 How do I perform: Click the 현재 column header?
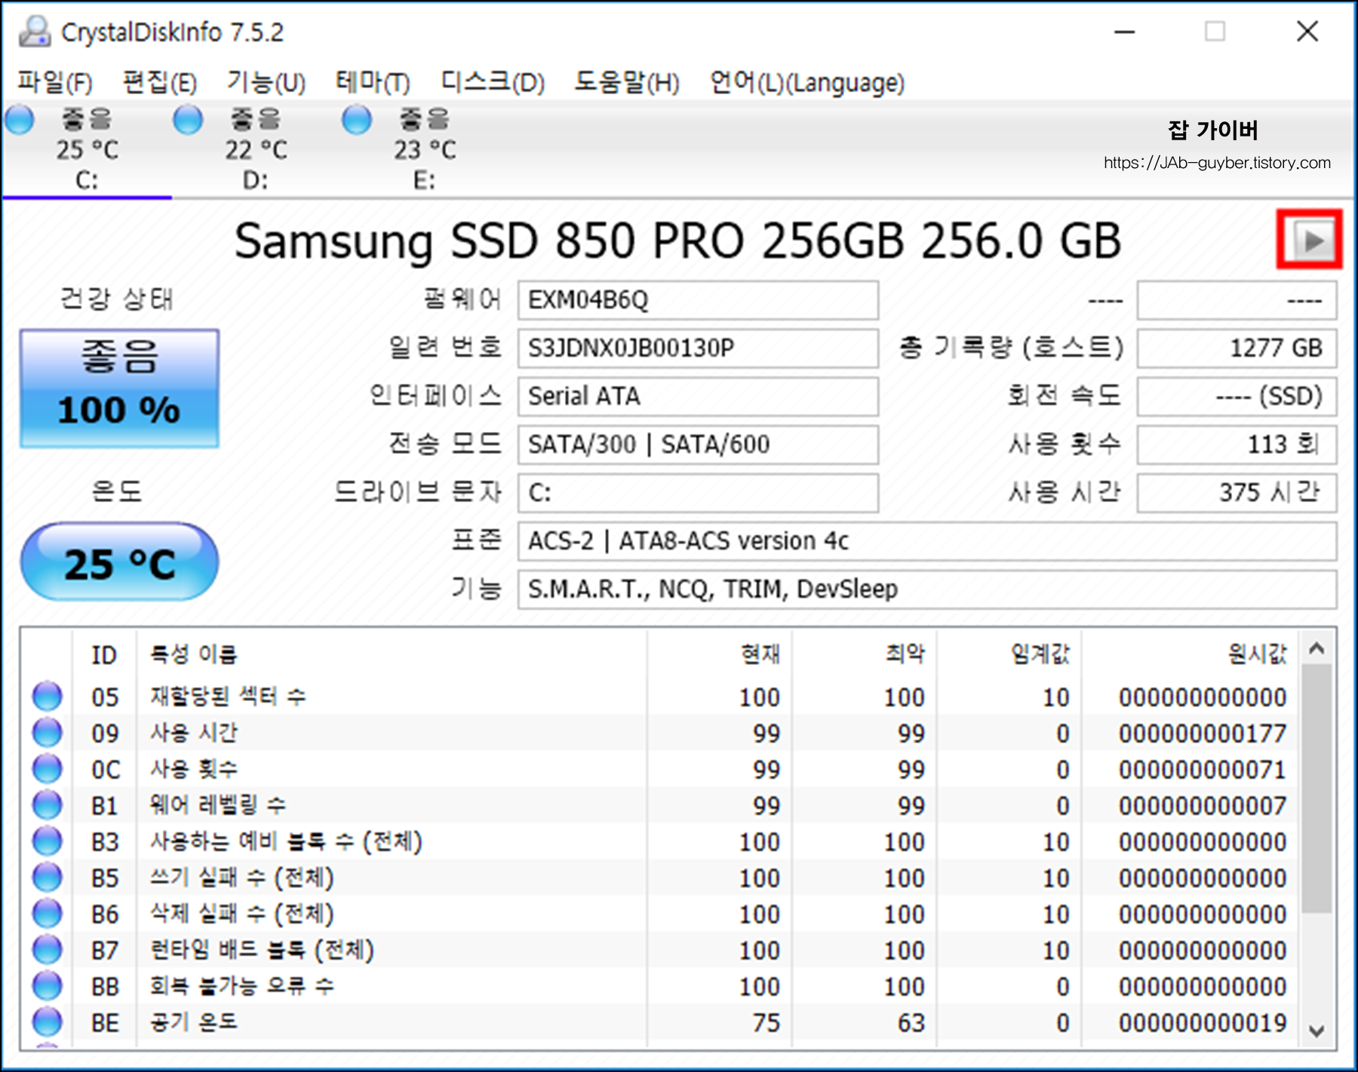point(719,654)
